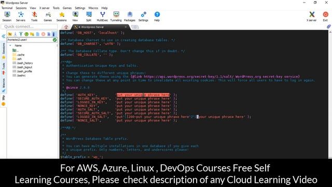332x187 pixels.
Task: Click terminal scrollbar up arrow
Action: tap(330, 32)
